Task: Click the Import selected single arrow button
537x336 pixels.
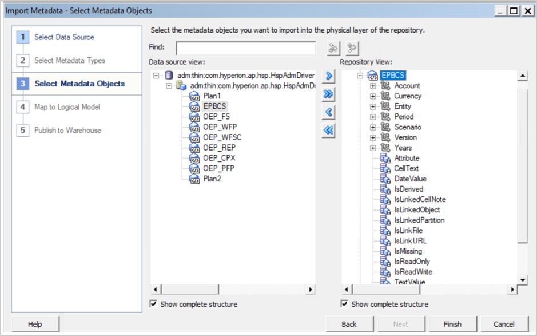Action: tap(328, 76)
